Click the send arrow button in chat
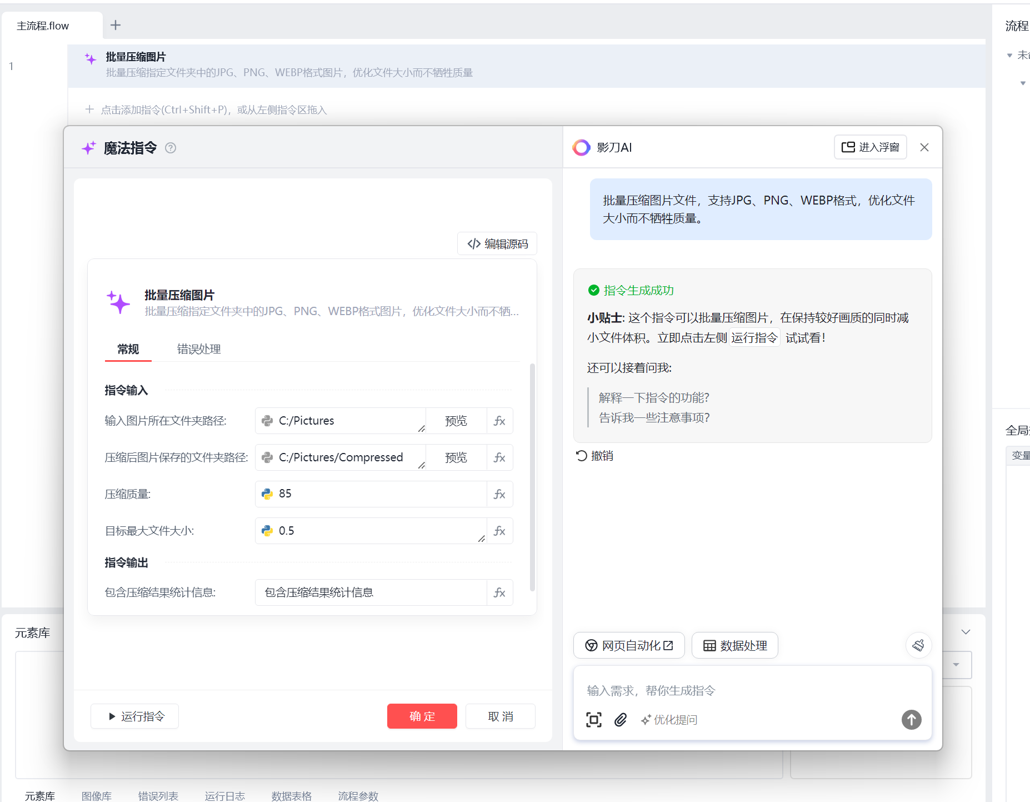 (911, 720)
